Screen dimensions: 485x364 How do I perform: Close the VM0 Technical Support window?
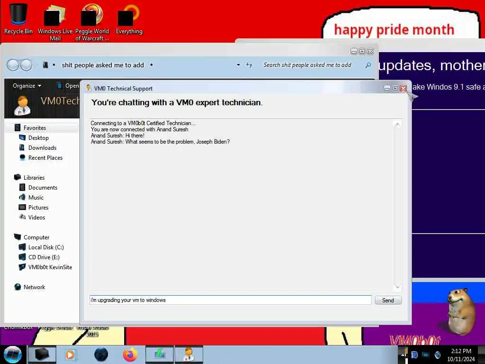click(404, 89)
